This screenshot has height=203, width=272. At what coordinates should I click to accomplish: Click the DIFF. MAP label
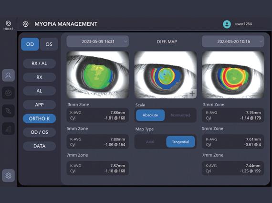(x=167, y=42)
